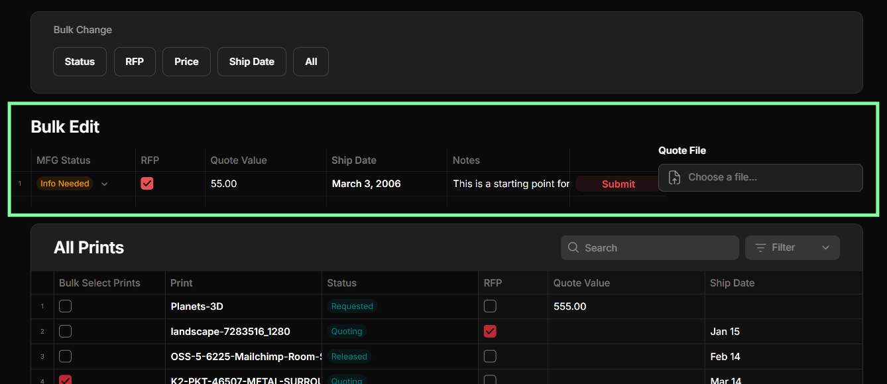Open the Filter dropdown chevron
Screen dimensions: 887x384
(x=825, y=247)
